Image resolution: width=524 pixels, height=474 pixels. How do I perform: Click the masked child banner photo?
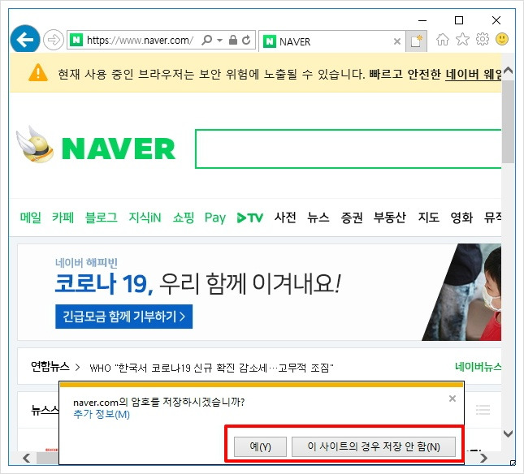click(x=461, y=292)
